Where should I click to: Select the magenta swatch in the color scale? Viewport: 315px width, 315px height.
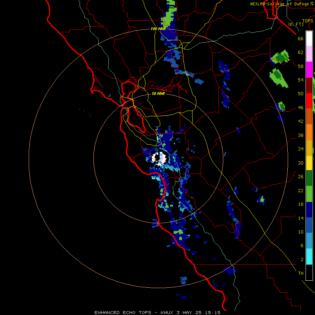coord(309,70)
